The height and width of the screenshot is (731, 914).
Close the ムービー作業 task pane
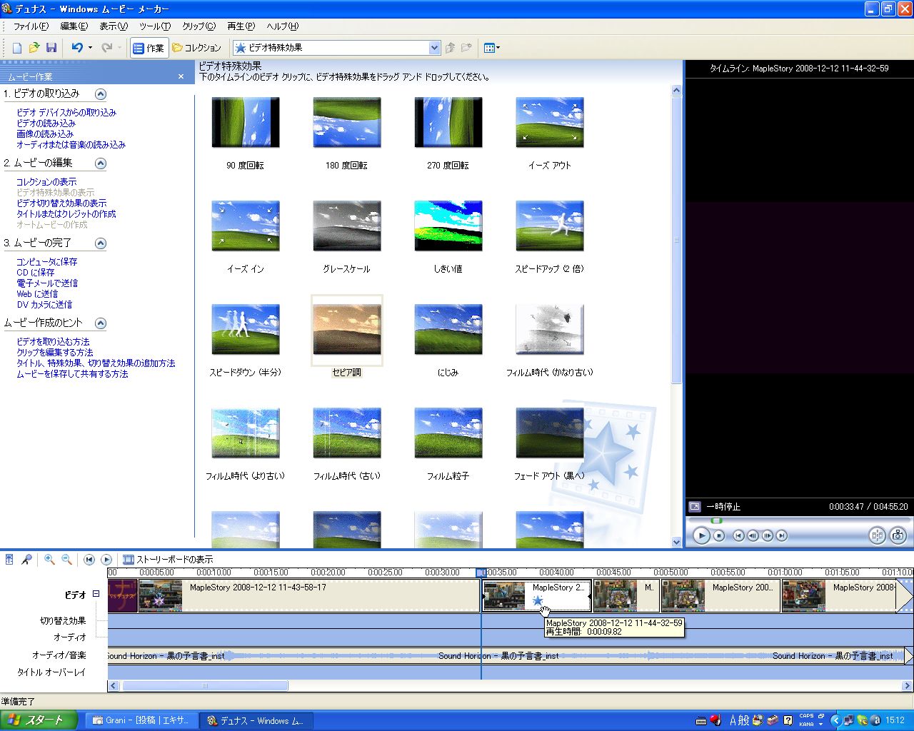[x=181, y=76]
